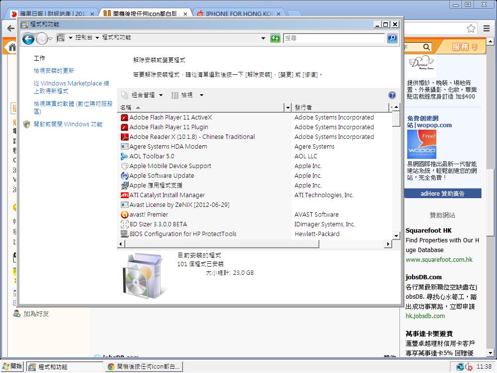Viewport: 497px width, 373px height.
Task: Click the AOL Toolbar 5.0 icon
Action: click(124, 156)
